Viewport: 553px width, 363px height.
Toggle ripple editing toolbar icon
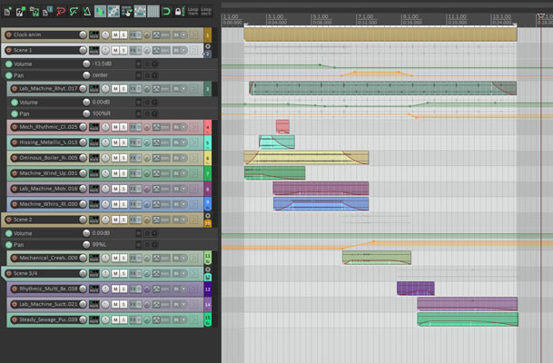[x=126, y=11]
